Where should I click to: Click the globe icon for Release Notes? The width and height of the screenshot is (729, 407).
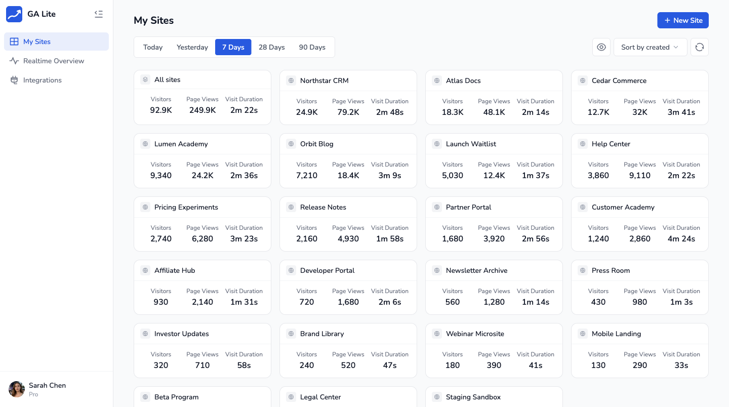click(x=291, y=207)
